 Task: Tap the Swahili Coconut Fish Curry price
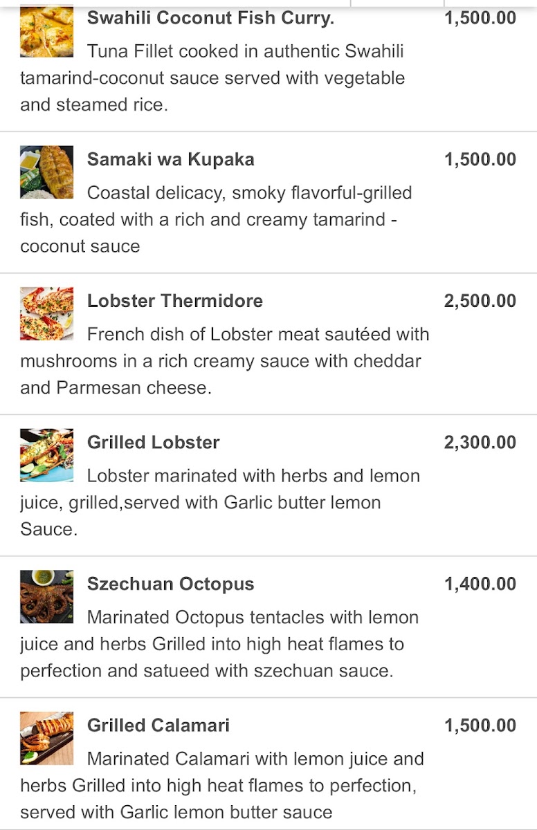pyautogui.click(x=480, y=18)
